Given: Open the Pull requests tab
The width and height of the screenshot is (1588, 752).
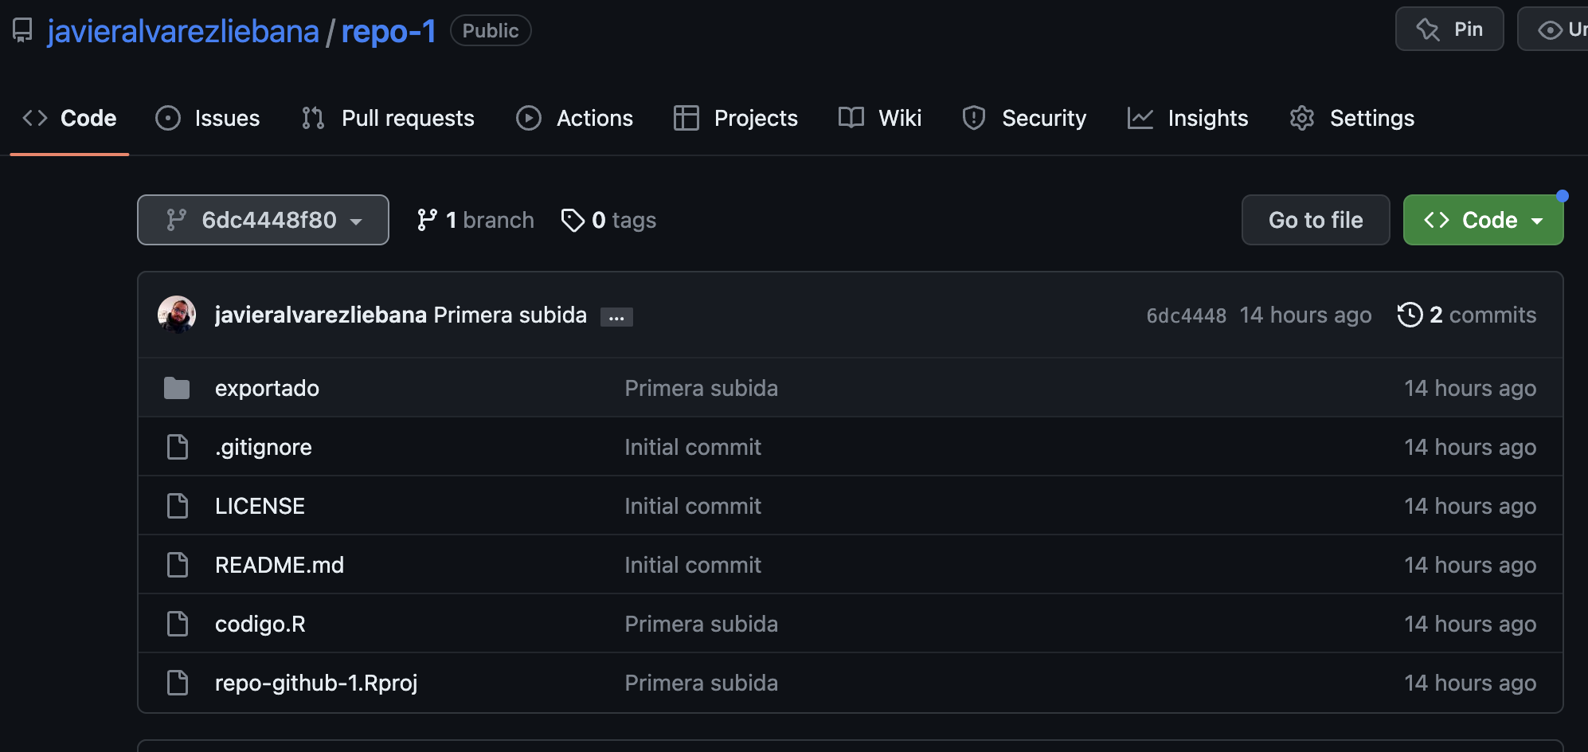Looking at the screenshot, I should tap(389, 118).
